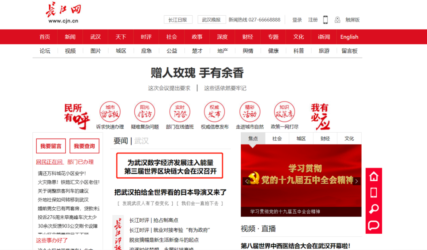
Task: Click the 登录 link at the top
Action: pos(297,20)
